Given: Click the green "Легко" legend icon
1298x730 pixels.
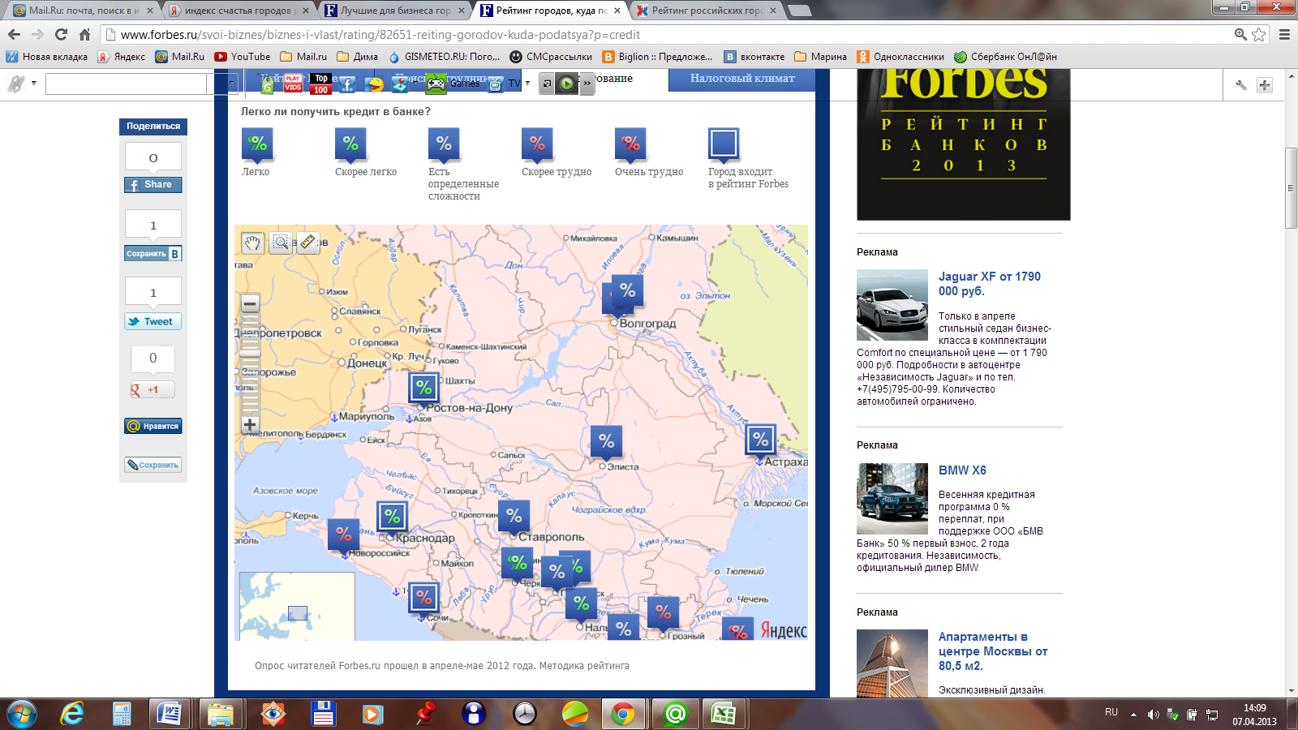Looking at the screenshot, I should click(x=257, y=144).
